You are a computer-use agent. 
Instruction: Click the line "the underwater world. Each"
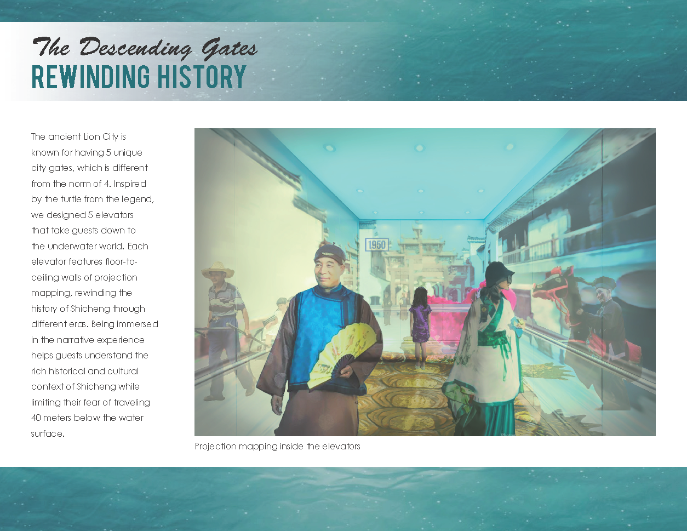[90, 246]
